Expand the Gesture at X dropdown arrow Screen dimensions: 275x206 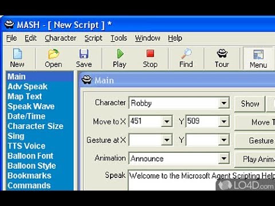pos(167,140)
